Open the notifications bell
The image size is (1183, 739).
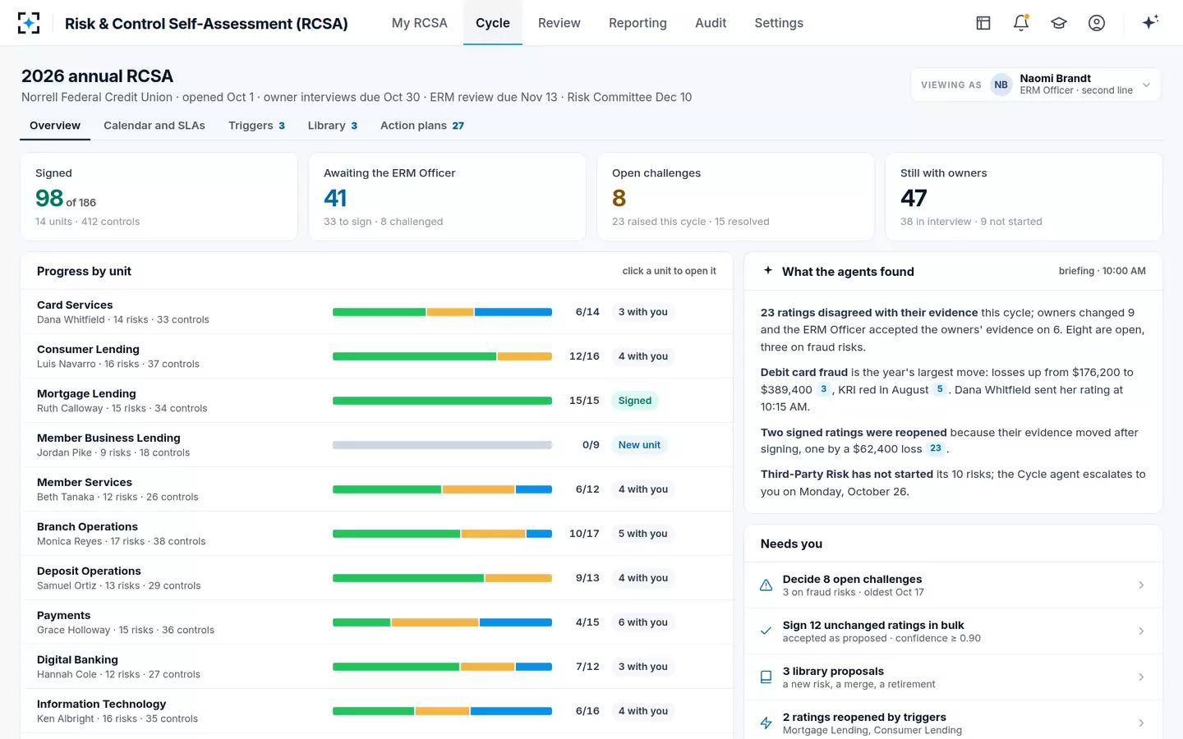[x=1021, y=23]
